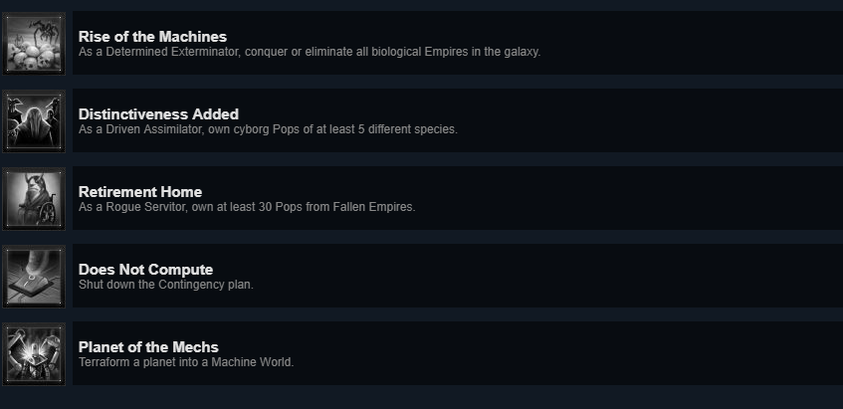This screenshot has width=843, height=409.
Task: Select the Rise of the Machines title
Action: tap(152, 37)
